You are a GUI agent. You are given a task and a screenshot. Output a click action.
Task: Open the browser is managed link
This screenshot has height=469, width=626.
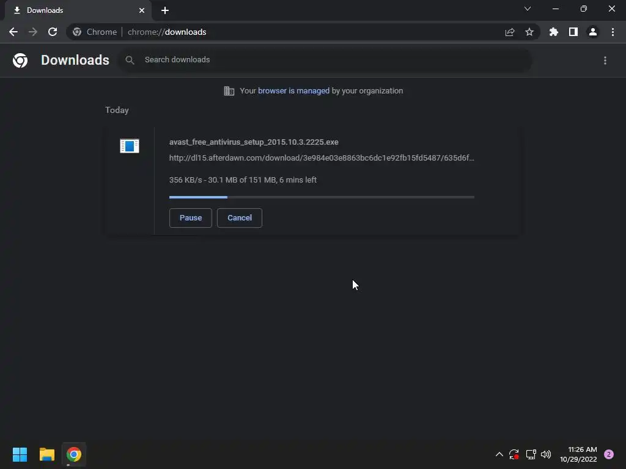pos(294,91)
